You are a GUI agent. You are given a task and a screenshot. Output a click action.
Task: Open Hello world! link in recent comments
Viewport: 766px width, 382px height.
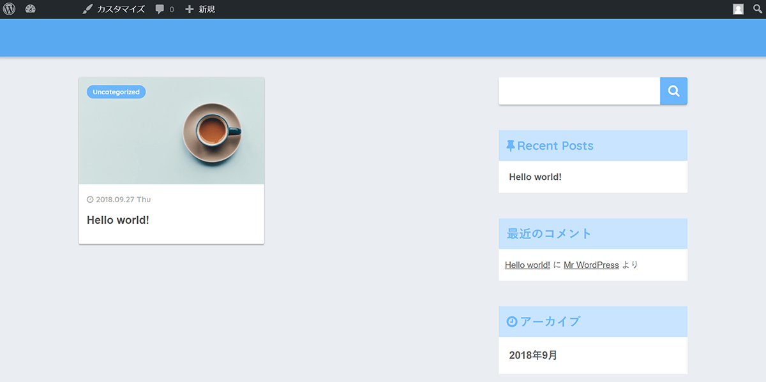pyautogui.click(x=527, y=265)
